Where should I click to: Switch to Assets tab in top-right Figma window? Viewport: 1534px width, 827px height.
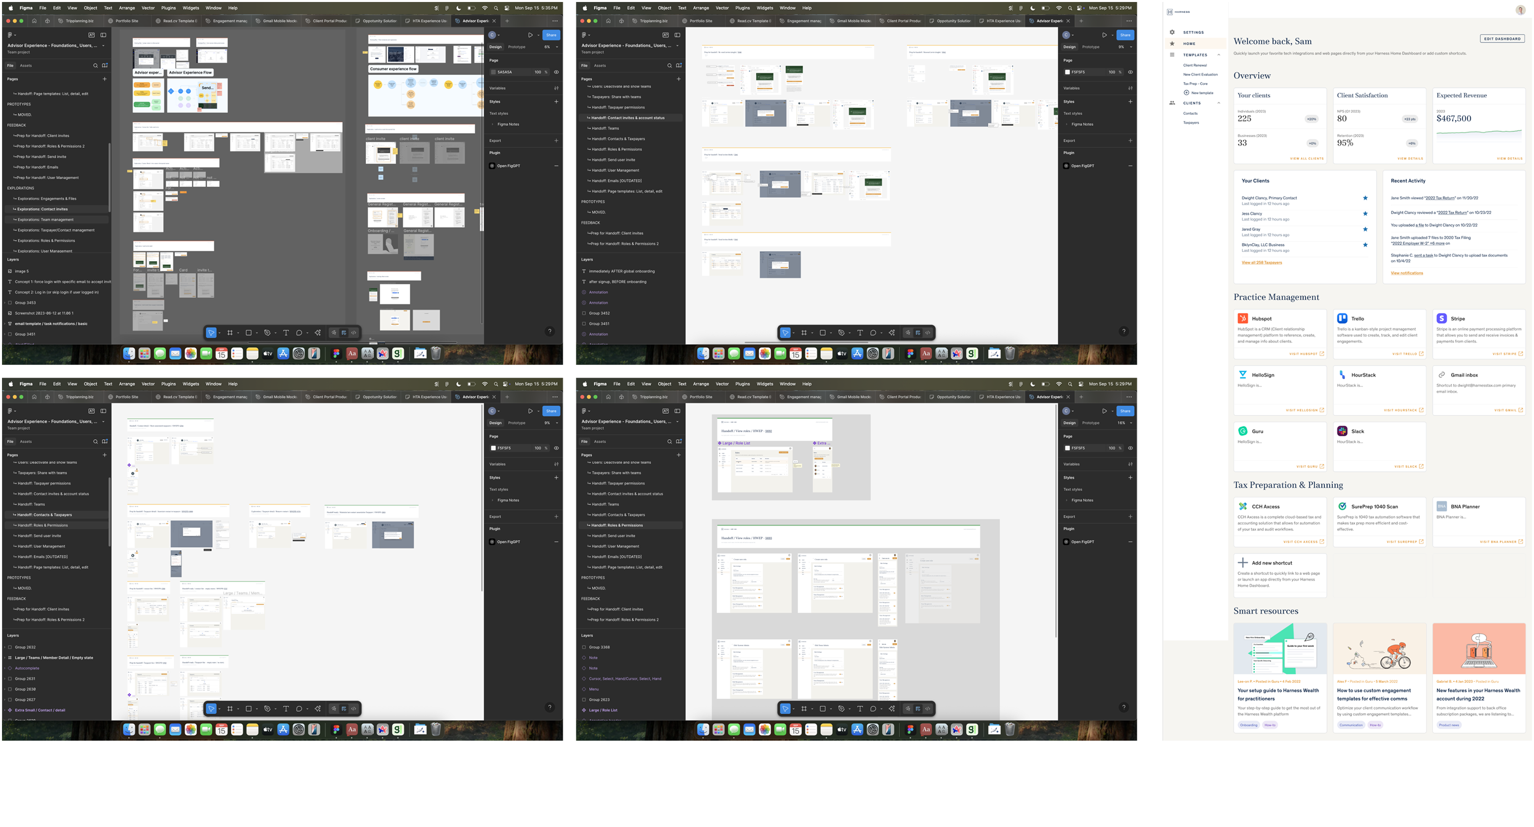pos(600,65)
